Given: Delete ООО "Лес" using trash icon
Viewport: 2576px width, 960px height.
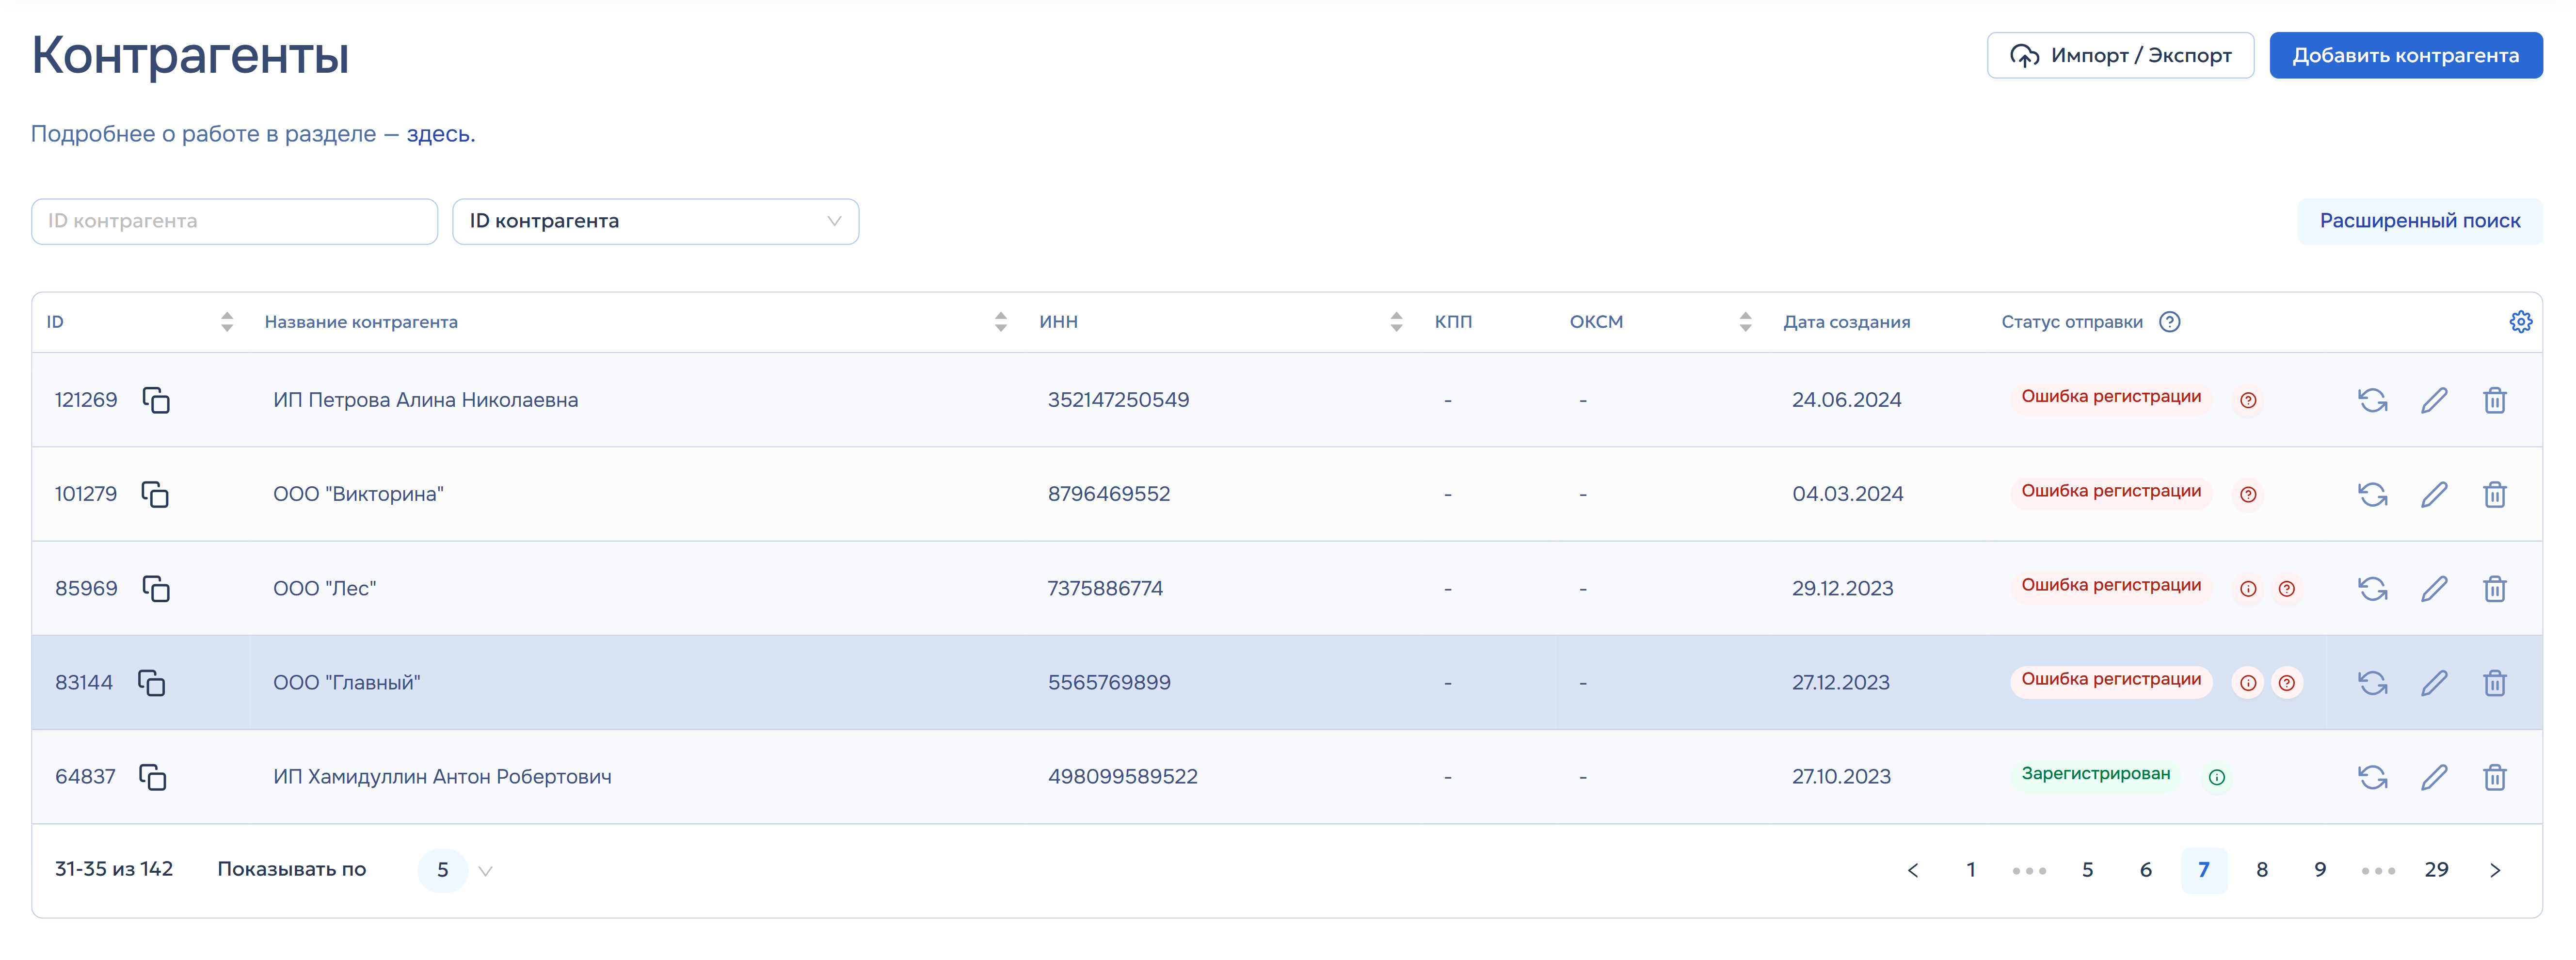Looking at the screenshot, I should (x=2495, y=588).
